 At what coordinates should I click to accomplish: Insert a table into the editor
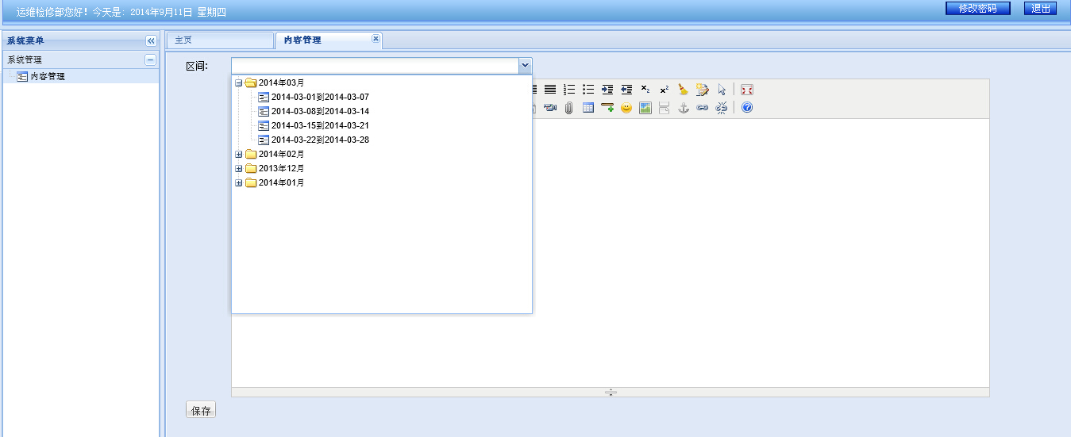coord(588,108)
